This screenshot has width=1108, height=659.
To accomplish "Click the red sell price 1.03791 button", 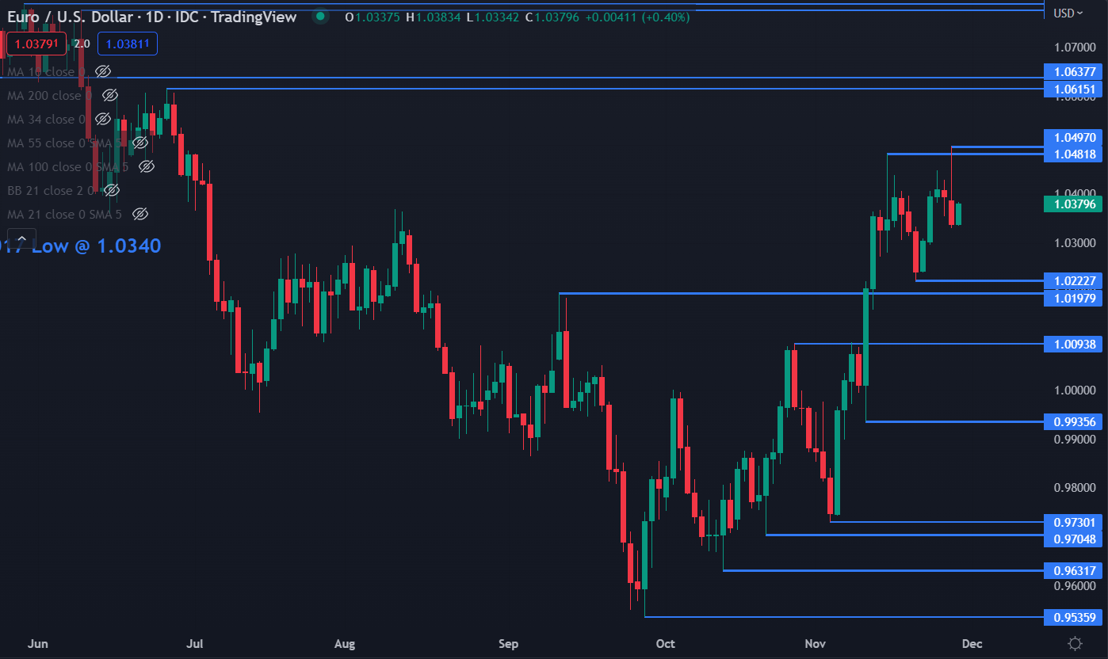I will click(x=37, y=44).
